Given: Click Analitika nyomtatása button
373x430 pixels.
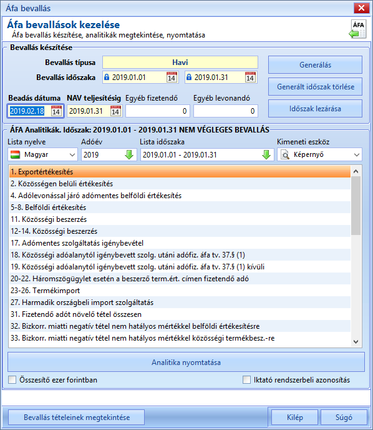Looking at the screenshot, I should [x=186, y=362].
